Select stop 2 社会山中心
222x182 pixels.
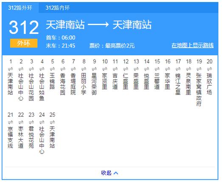[21, 87]
